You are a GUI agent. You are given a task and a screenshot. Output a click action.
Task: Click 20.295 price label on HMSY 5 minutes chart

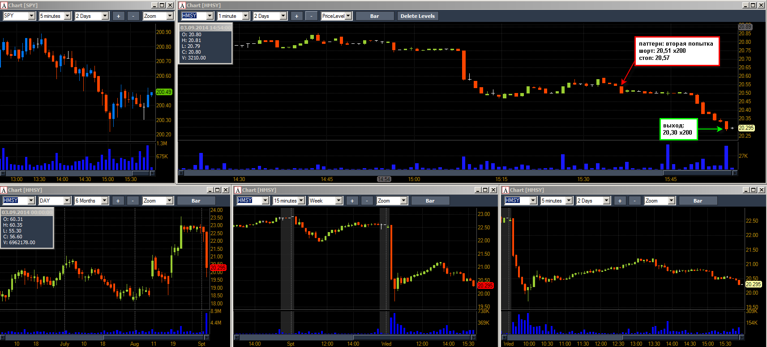(754, 284)
